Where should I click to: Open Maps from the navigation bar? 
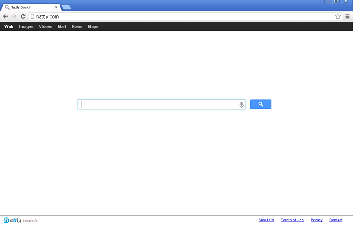[x=93, y=26]
